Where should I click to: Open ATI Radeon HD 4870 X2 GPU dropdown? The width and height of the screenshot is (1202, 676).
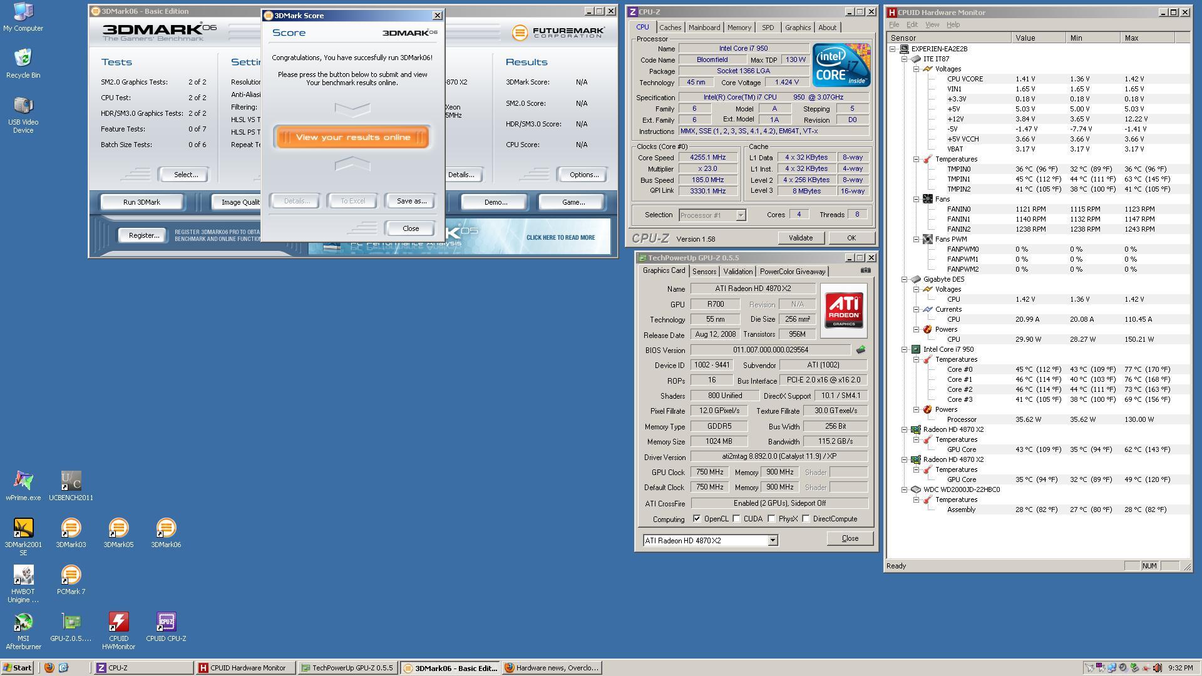[x=773, y=541]
